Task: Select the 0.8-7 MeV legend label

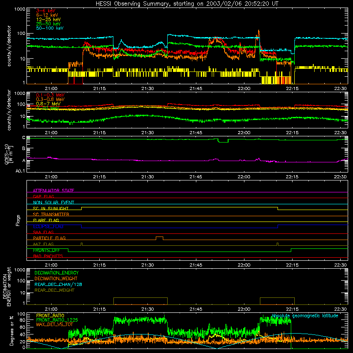Action: 49,104
